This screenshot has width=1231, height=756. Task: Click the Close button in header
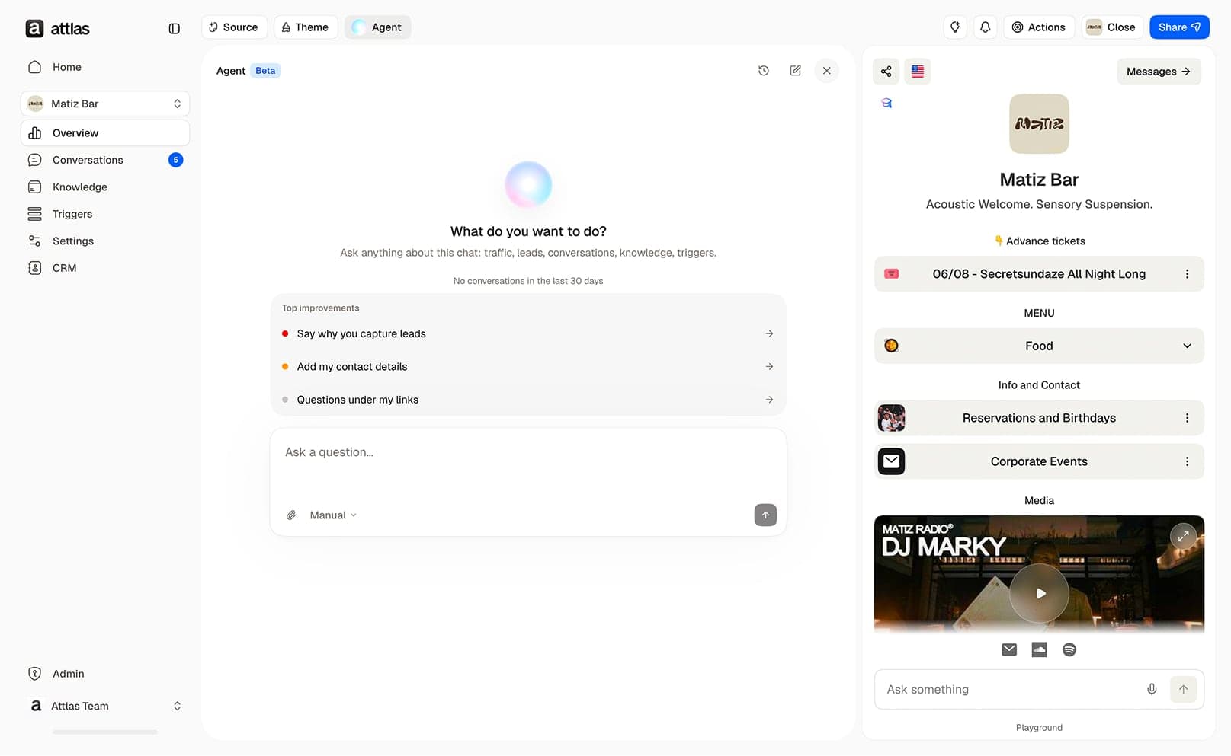tap(1112, 27)
